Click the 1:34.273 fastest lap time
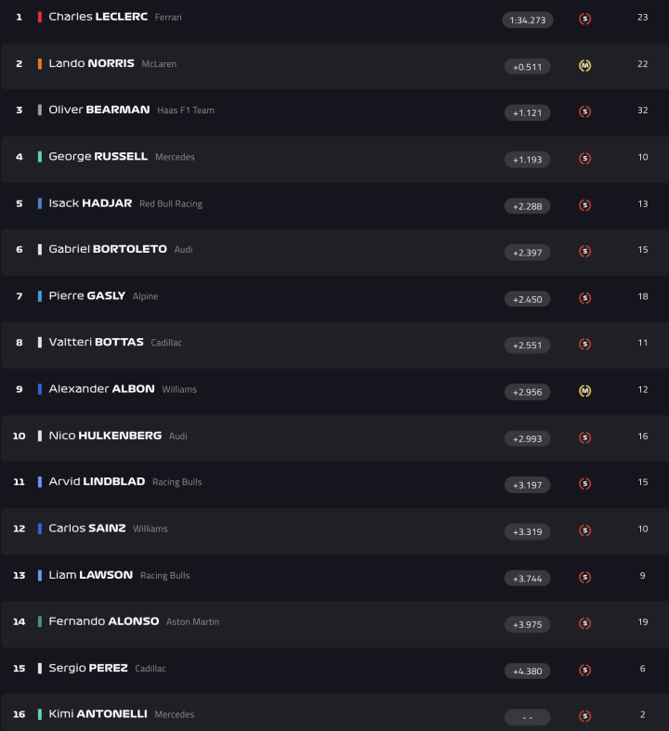The image size is (669, 731). tap(527, 20)
